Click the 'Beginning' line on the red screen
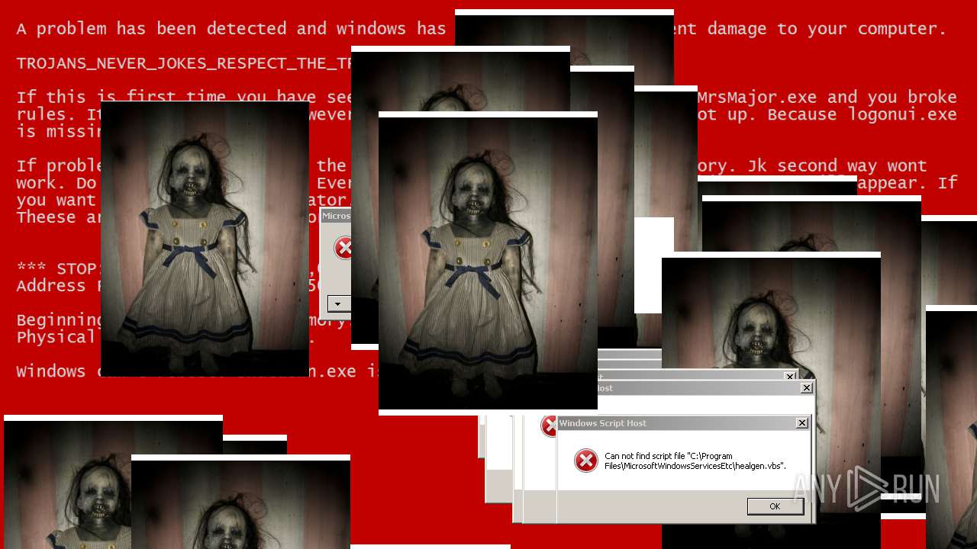This screenshot has width=977, height=549. click(x=59, y=320)
